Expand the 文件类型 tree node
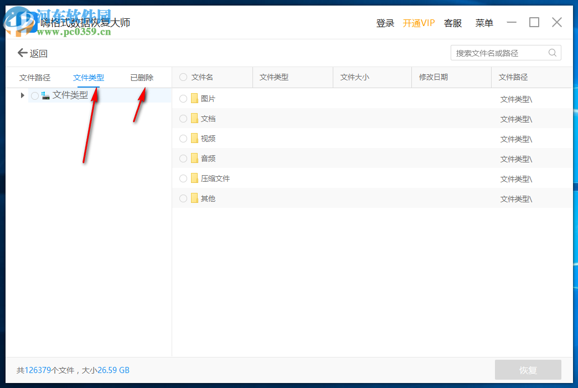This screenshot has height=388, width=578. point(22,95)
